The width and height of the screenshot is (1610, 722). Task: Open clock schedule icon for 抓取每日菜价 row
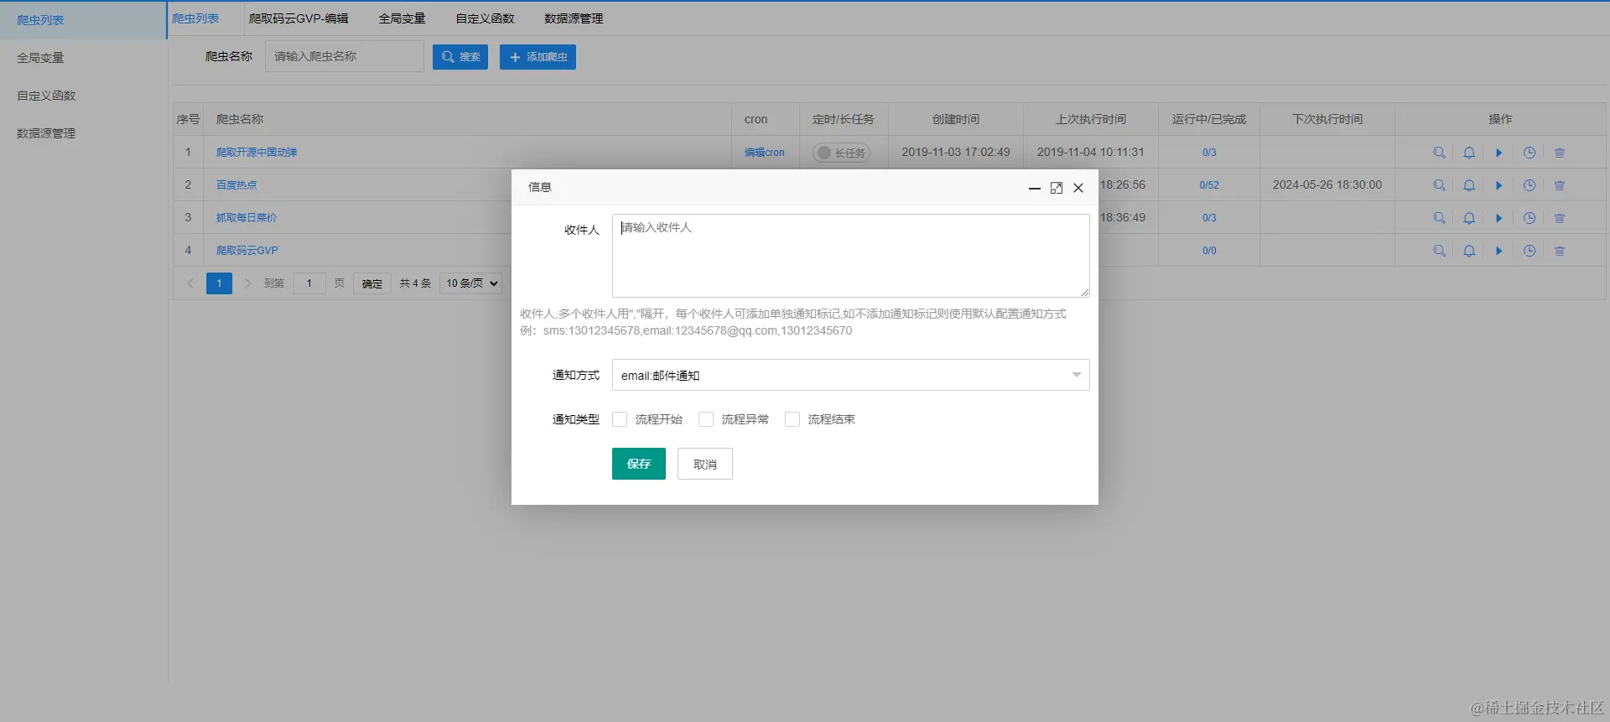[1529, 218]
